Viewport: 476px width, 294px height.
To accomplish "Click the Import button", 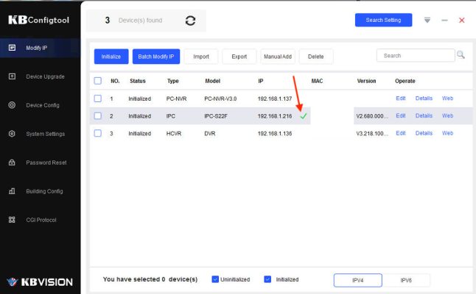I will tap(201, 57).
